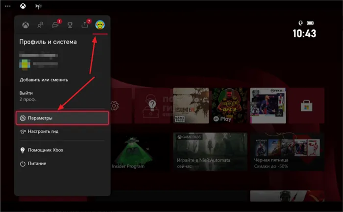Click the 2 проф. text under Выйти
The width and height of the screenshot is (343, 212).
tap(27, 99)
